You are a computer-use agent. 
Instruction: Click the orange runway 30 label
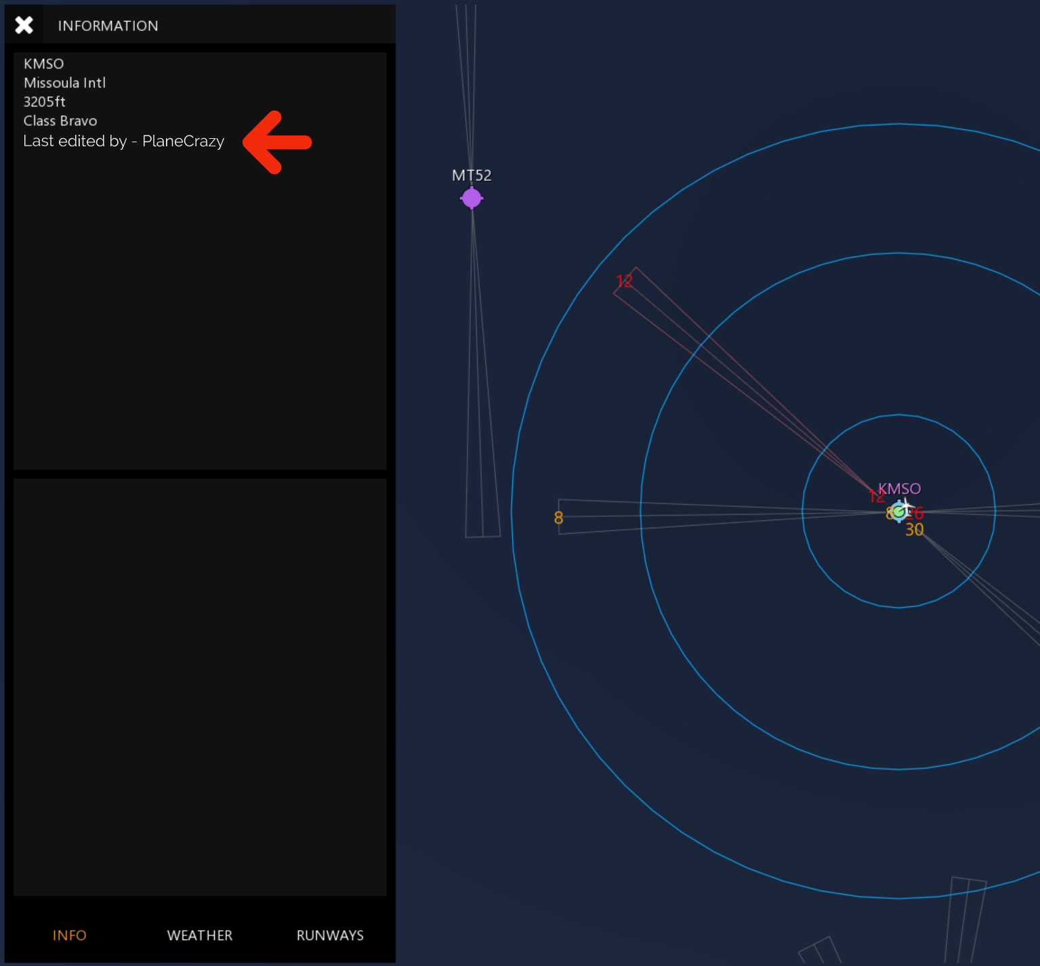[x=915, y=530]
